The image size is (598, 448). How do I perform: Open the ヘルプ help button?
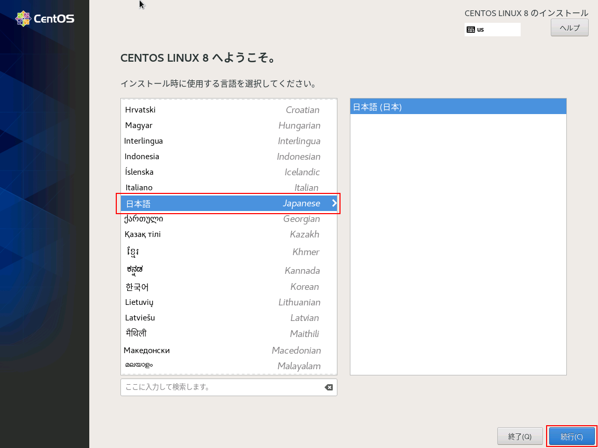(x=569, y=28)
